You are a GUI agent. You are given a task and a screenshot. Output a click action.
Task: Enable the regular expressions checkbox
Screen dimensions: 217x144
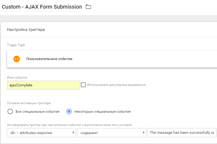[83, 85]
